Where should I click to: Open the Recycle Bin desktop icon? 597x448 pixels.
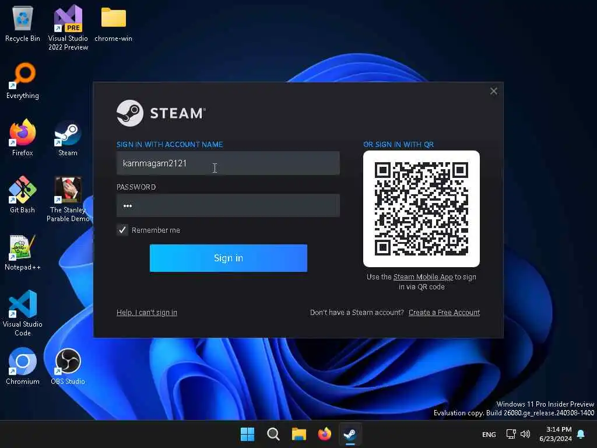23,24
